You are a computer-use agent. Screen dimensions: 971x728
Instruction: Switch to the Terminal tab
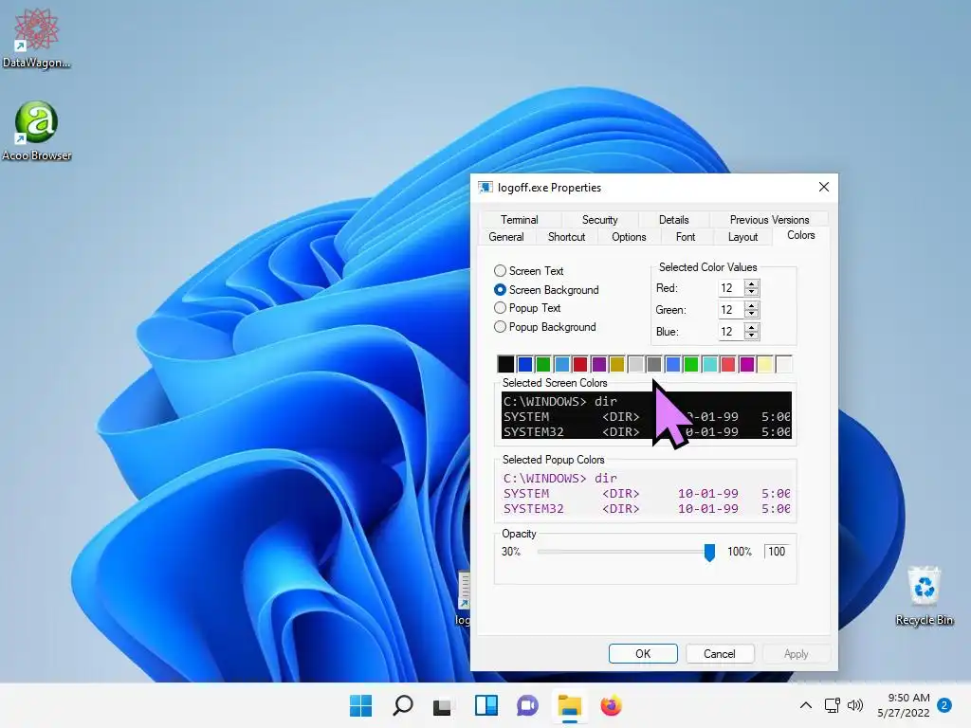click(520, 220)
